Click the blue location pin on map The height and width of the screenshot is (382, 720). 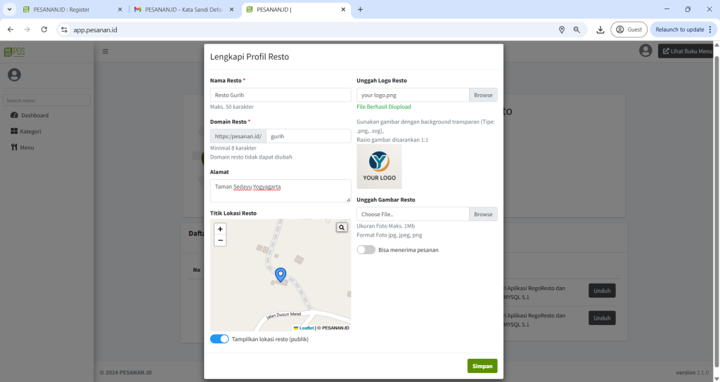tap(281, 275)
